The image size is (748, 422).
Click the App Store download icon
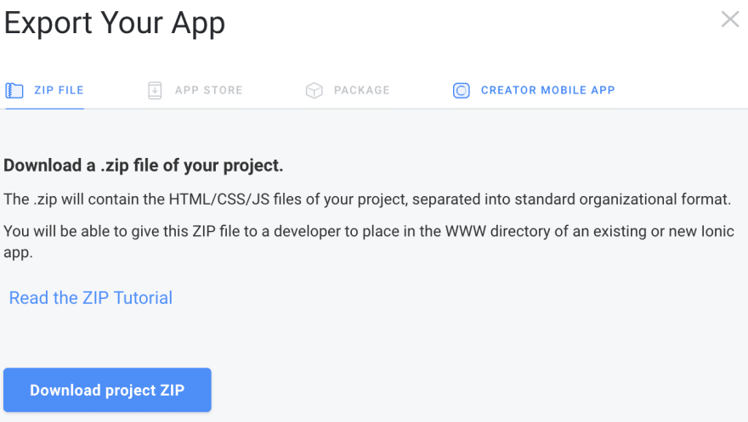click(155, 90)
